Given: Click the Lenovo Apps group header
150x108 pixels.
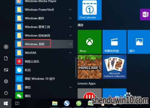Looking at the screenshot, I should pos(86,83).
